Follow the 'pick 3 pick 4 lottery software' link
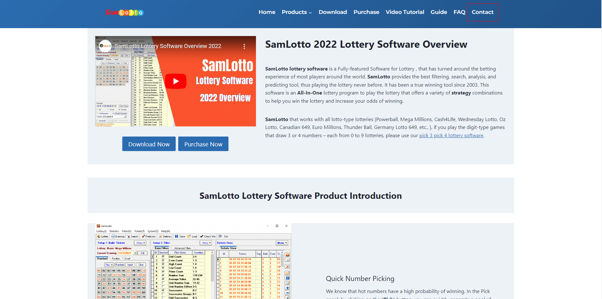The height and width of the screenshot is (299, 602). point(451,136)
